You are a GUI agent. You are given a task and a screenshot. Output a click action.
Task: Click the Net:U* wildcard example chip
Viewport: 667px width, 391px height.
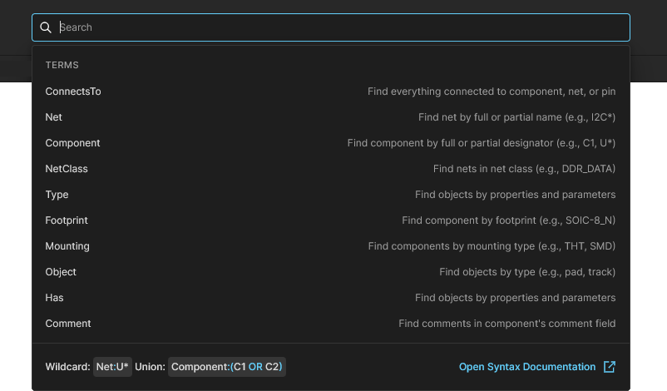112,367
